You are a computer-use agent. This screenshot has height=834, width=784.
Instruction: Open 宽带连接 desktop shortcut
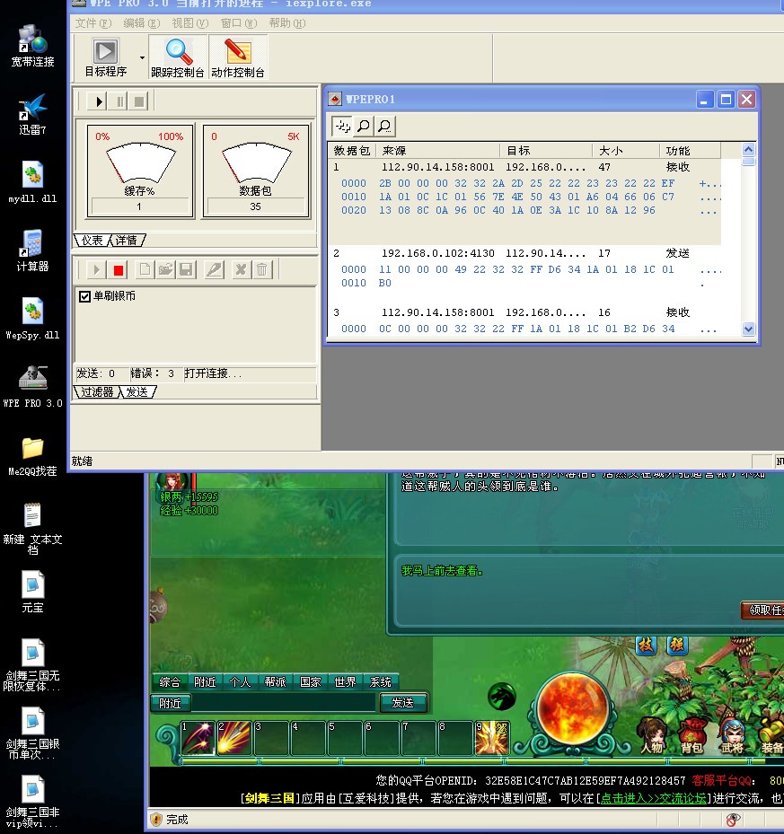(32, 46)
